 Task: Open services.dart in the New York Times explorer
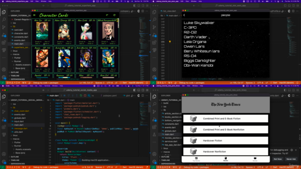(171, 141)
